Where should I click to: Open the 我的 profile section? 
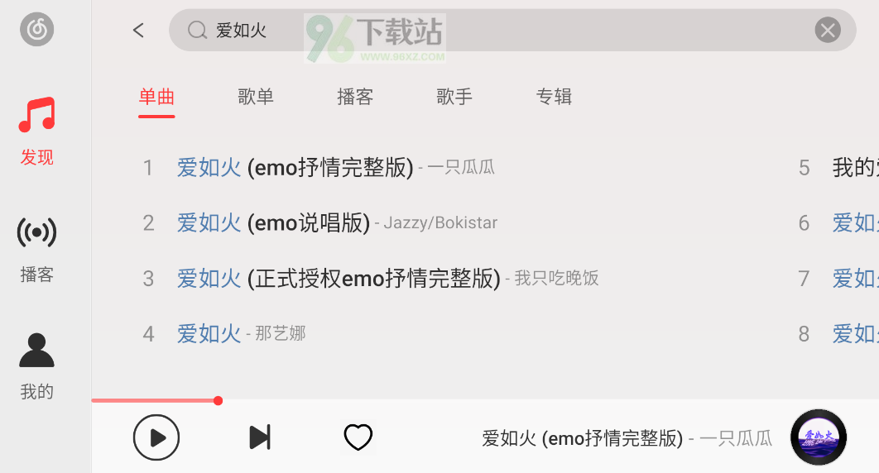pos(37,366)
